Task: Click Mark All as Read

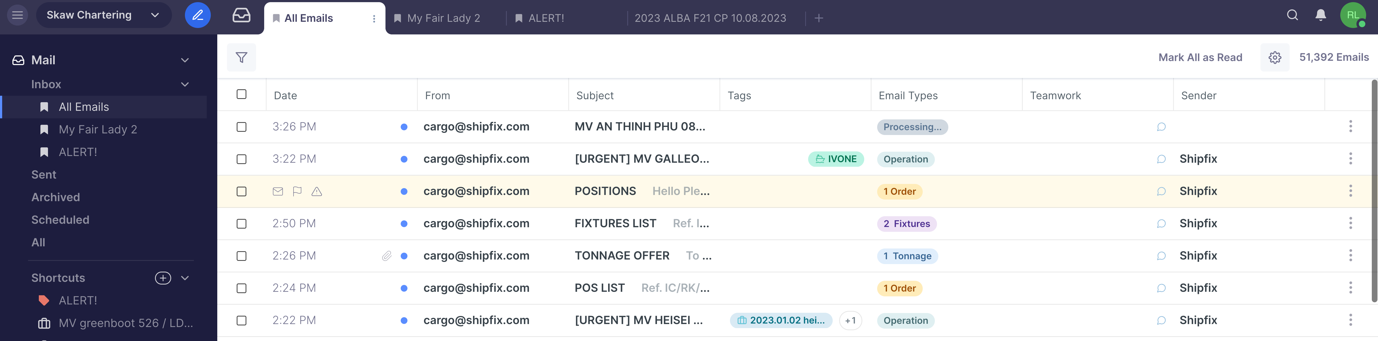Action: pyautogui.click(x=1200, y=57)
